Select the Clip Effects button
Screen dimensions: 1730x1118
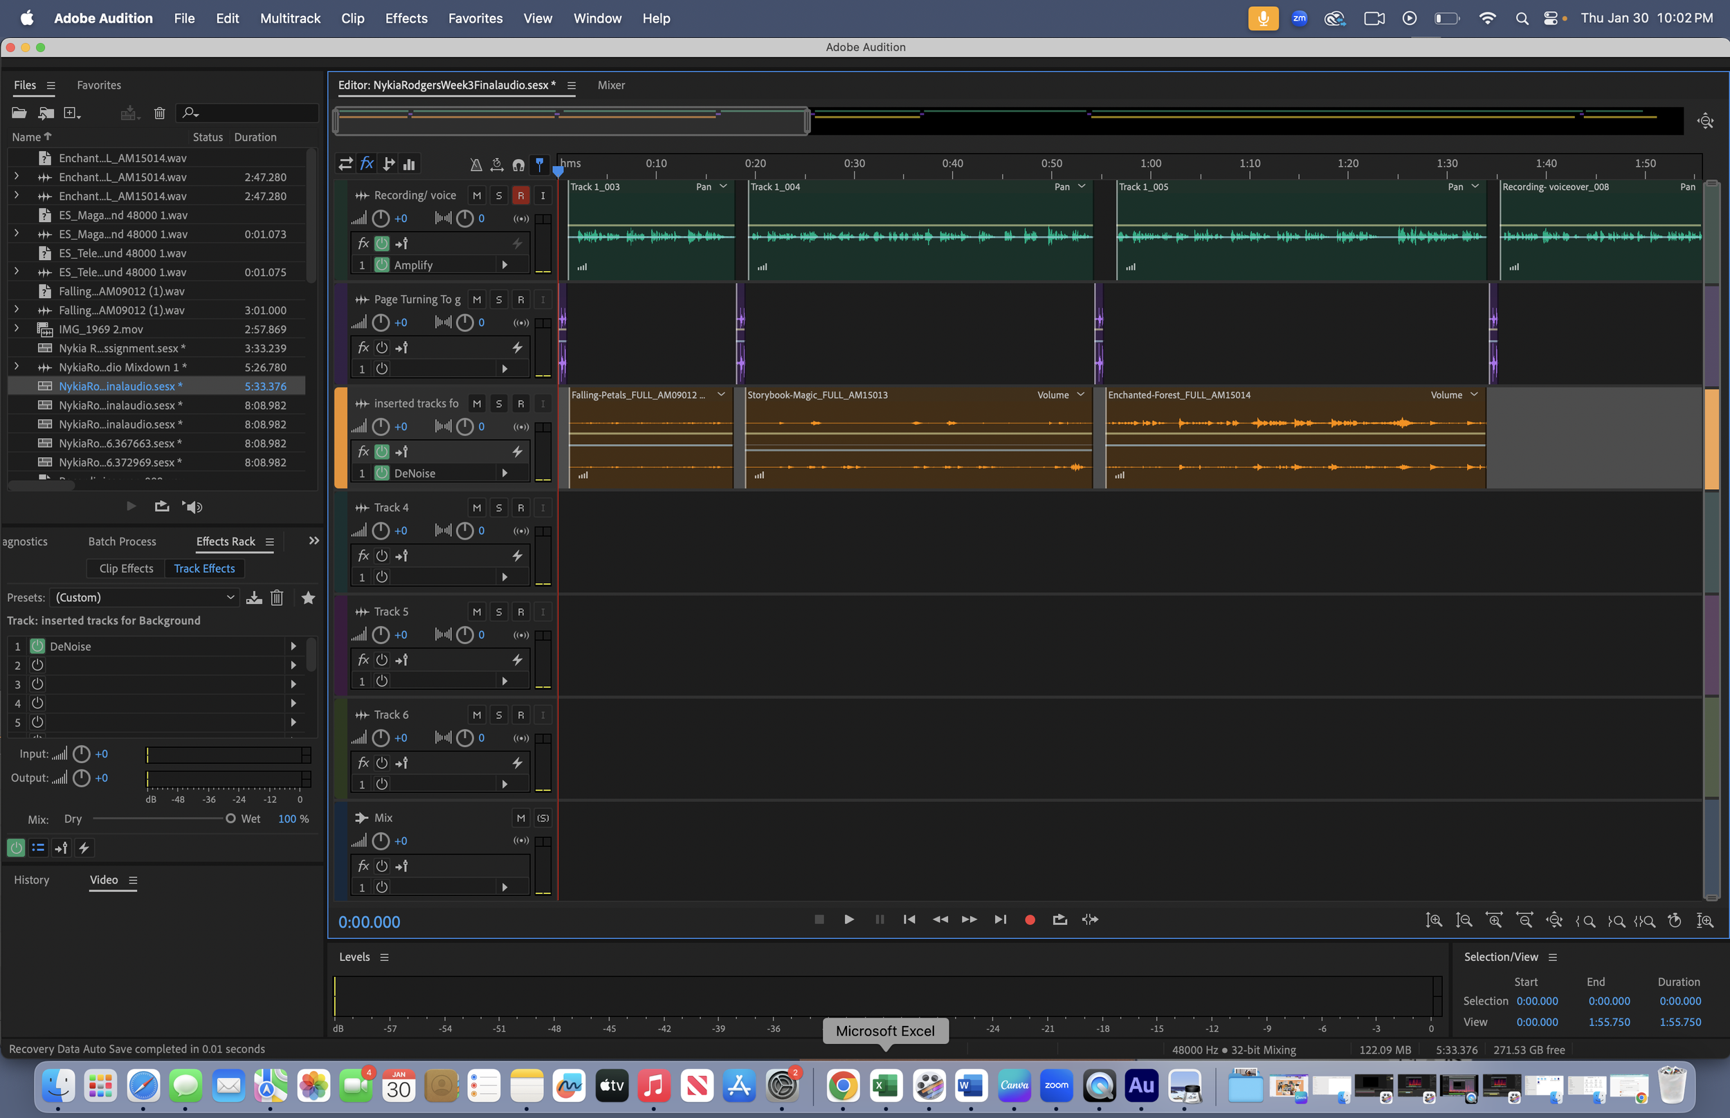pos(127,569)
